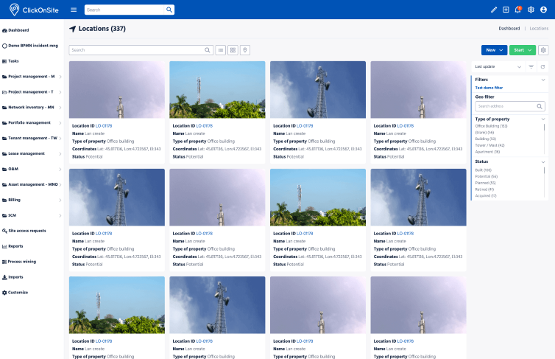
Task: Open Imports in the sidebar
Action: coord(13,277)
